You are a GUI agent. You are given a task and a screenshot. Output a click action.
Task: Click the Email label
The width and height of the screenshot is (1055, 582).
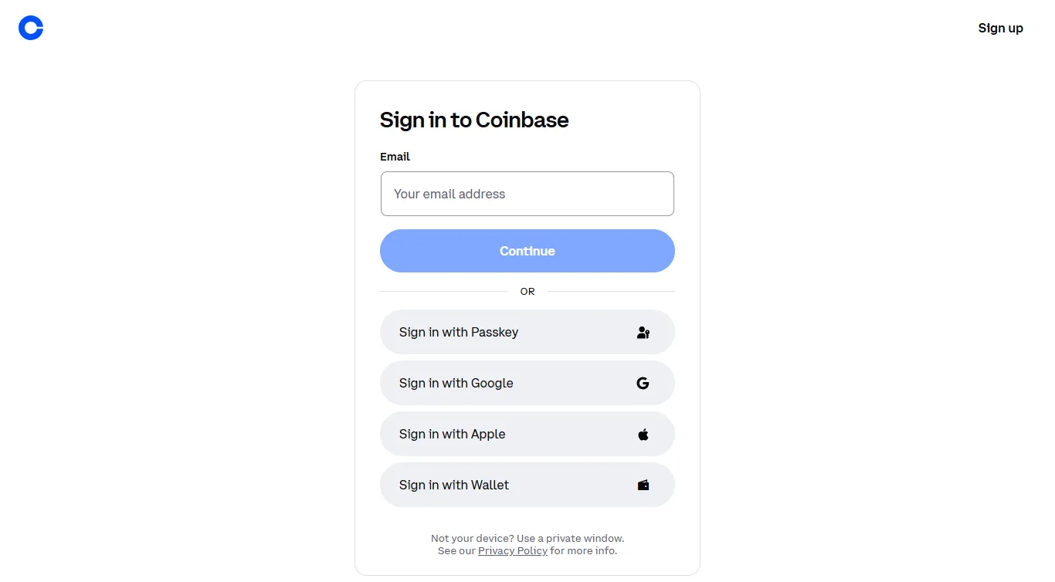(x=395, y=157)
